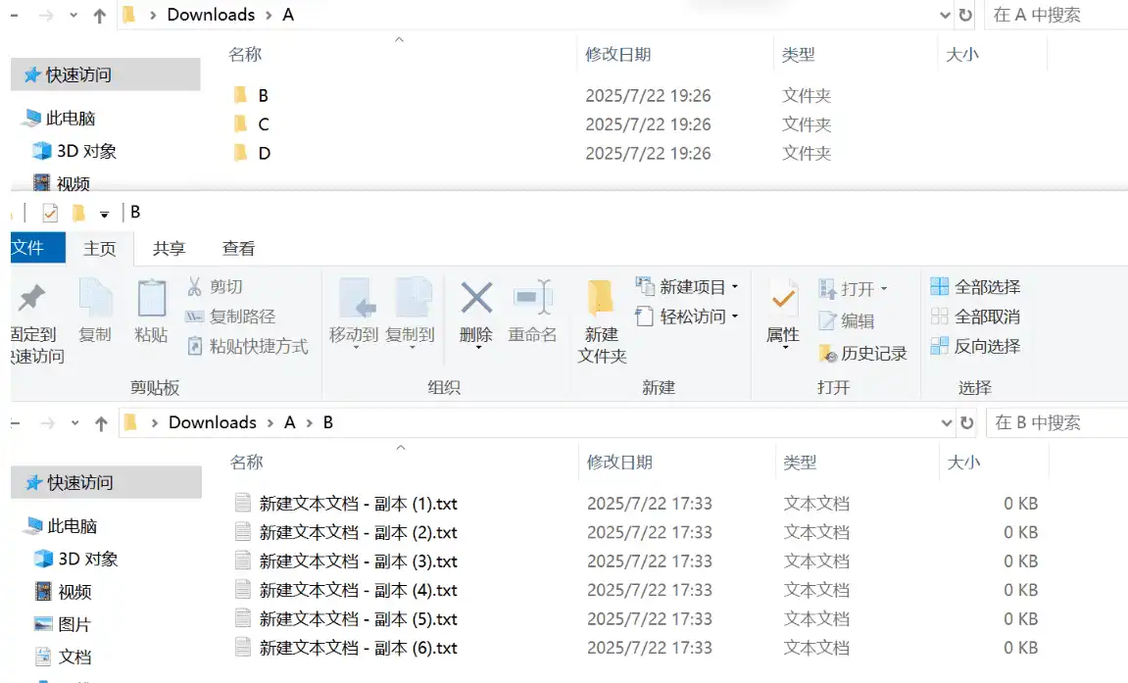Click Select all (全部选择)
Screen dimensions: 1128x683
tap(975, 287)
